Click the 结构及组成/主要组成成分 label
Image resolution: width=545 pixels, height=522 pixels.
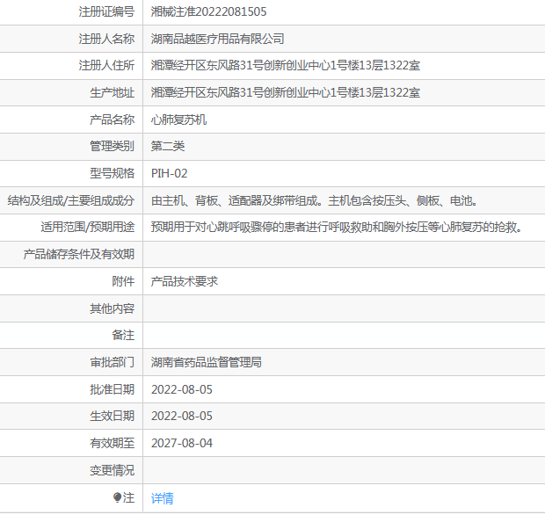click(71, 200)
